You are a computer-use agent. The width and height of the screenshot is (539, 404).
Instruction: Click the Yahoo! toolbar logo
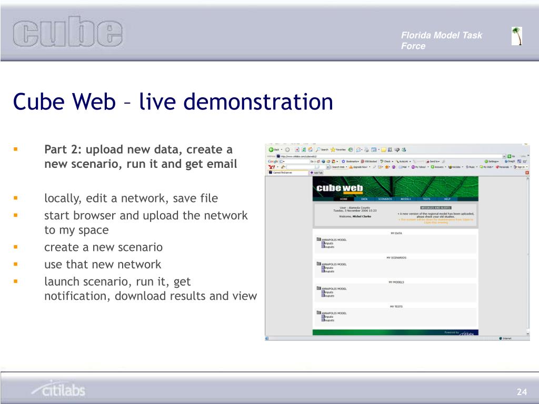tap(272, 167)
